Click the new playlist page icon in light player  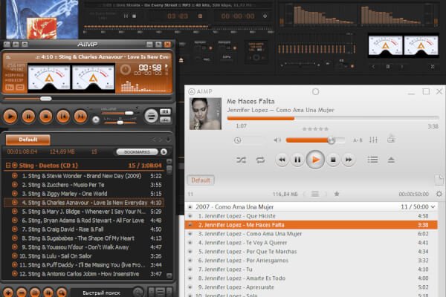tap(439, 180)
